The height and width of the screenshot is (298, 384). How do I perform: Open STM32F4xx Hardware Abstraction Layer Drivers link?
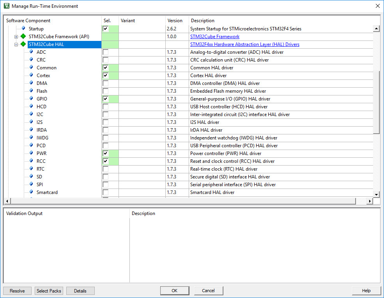click(245, 44)
